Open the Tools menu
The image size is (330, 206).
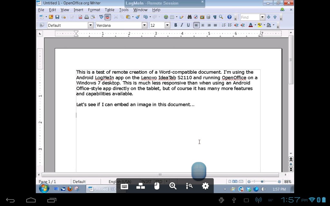point(124,10)
